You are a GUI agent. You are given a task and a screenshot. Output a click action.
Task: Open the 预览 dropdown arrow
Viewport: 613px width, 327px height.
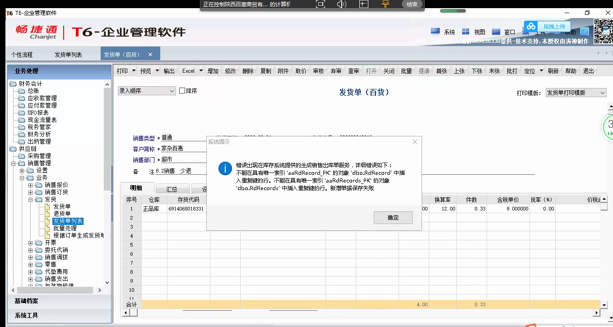point(157,71)
